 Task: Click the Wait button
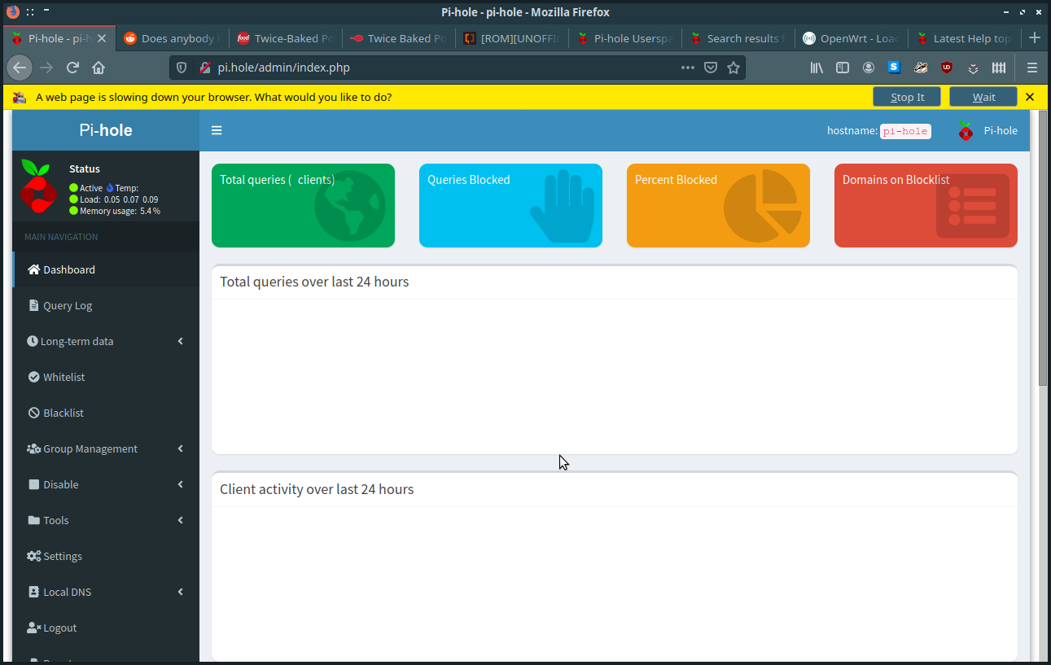coord(983,97)
